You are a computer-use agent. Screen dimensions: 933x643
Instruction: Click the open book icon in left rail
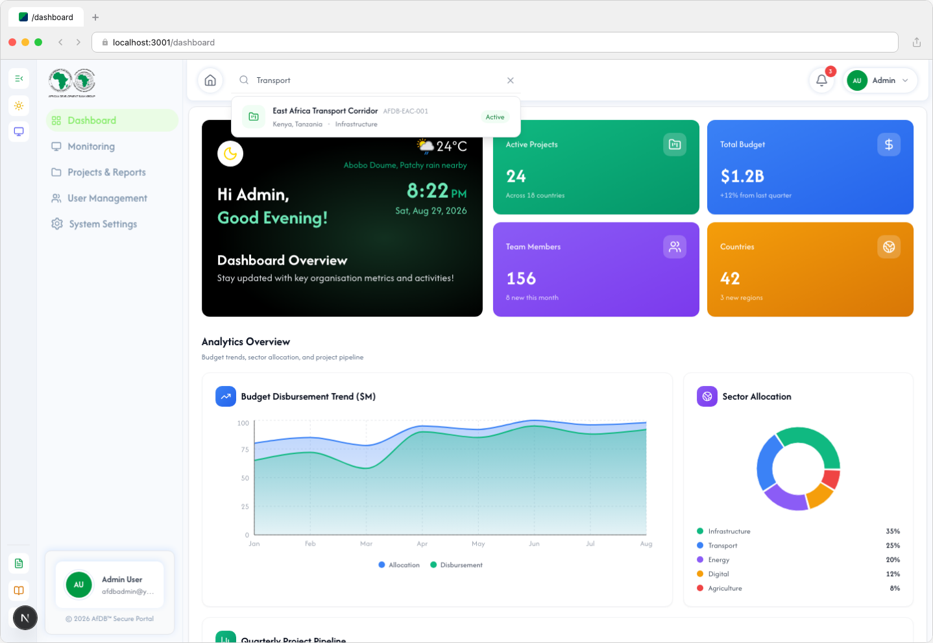(x=19, y=590)
